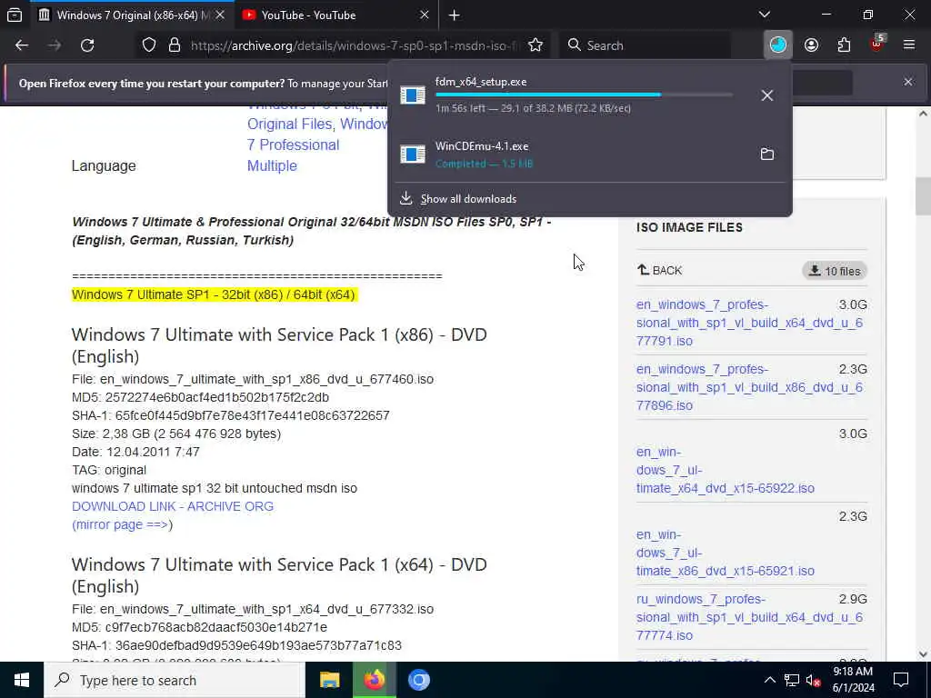The height and width of the screenshot is (698, 931).
Task: Open ru_windows_7_professional x64 677774.iso link
Action: [x=749, y=617]
